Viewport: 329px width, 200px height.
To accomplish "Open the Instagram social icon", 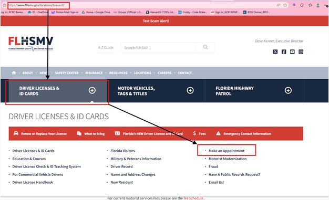I will (x=301, y=51).
